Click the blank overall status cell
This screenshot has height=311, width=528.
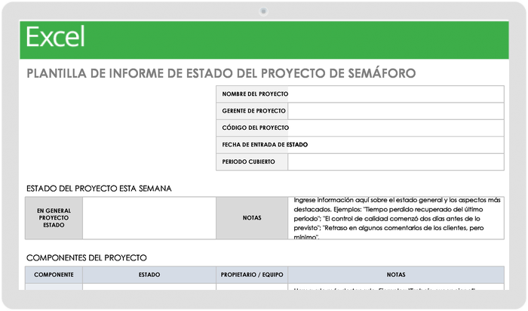(x=149, y=218)
